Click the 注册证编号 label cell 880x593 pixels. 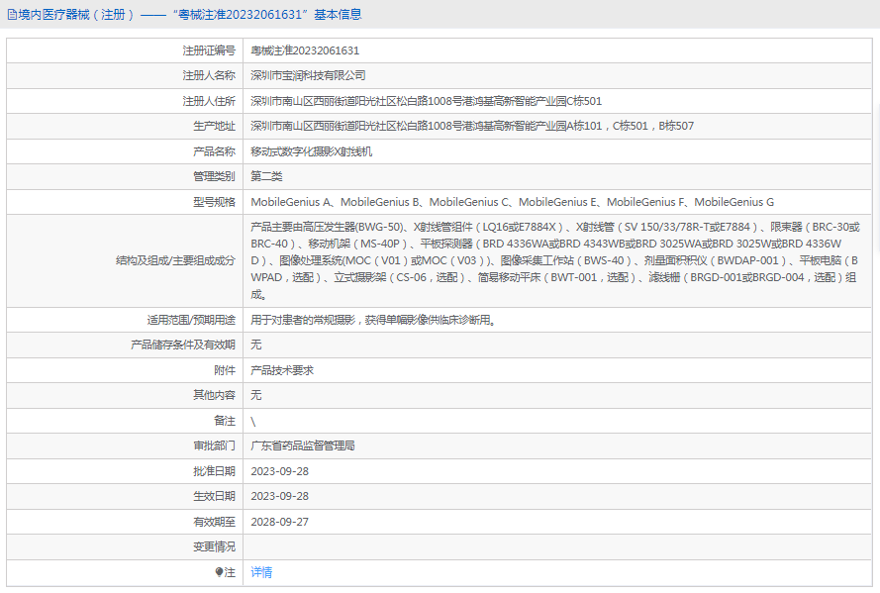[x=125, y=50]
